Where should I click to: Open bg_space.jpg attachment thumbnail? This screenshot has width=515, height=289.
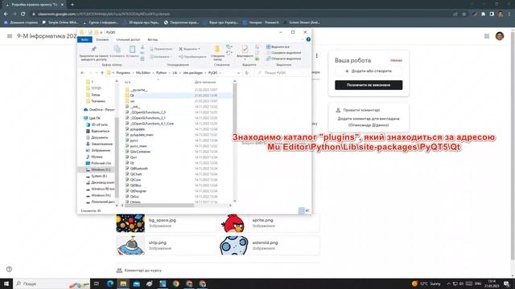(x=130, y=223)
